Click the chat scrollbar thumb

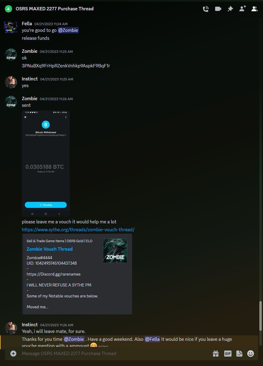(260, 316)
